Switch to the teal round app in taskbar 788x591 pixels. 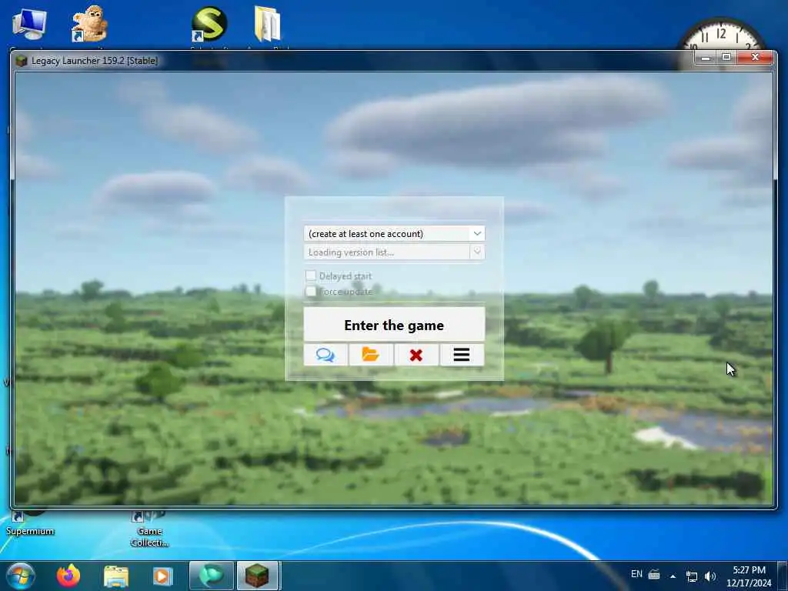212,576
